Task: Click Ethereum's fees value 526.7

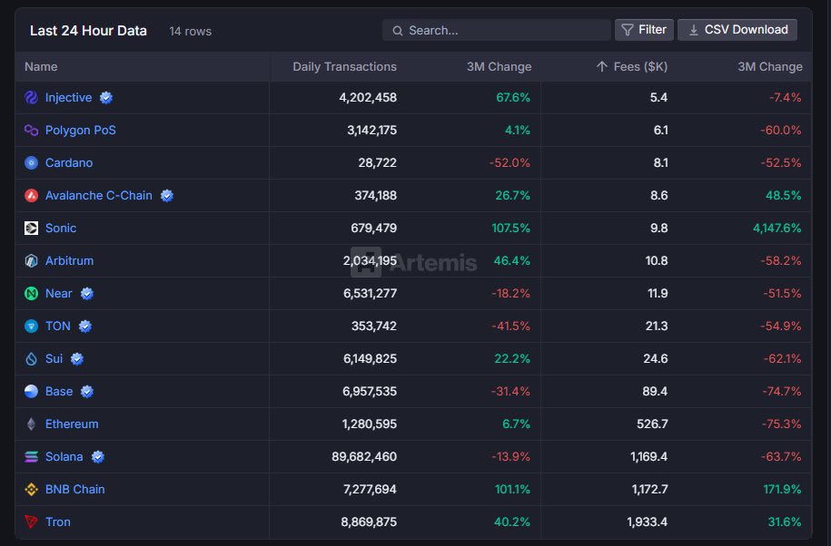Action: (x=652, y=424)
